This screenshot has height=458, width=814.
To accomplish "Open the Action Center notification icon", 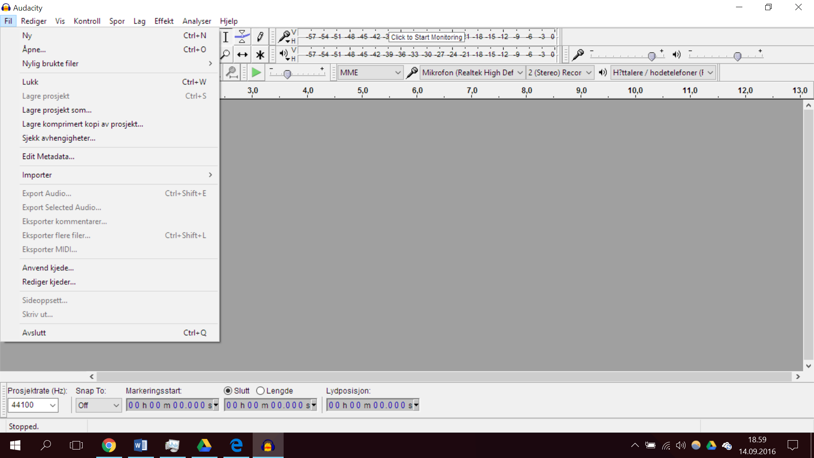I will pyautogui.click(x=792, y=445).
